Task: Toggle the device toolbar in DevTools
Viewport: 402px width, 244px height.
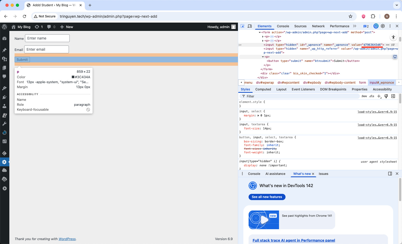Action: pos(250,26)
